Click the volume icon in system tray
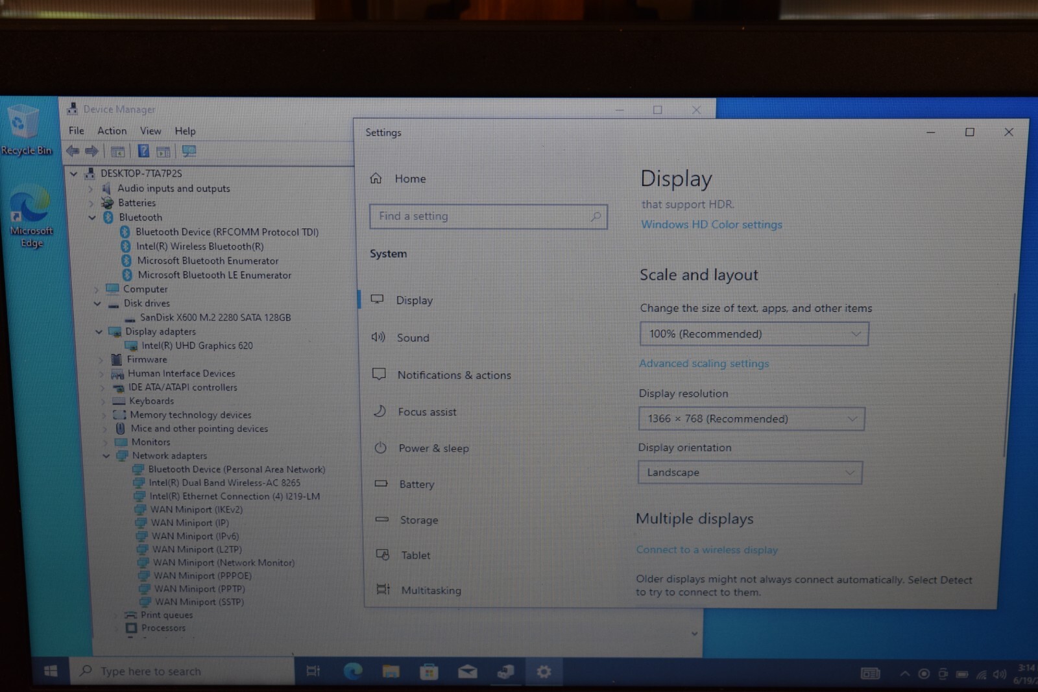Image resolution: width=1038 pixels, height=692 pixels. click(x=1000, y=674)
